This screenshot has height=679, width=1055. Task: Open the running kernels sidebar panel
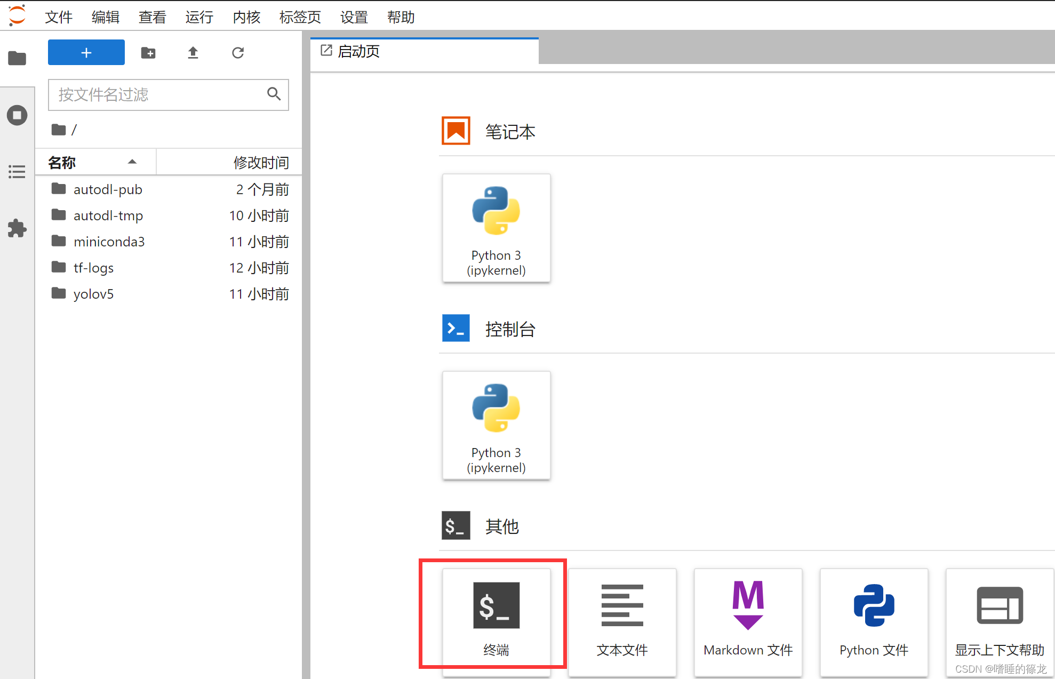point(17,115)
